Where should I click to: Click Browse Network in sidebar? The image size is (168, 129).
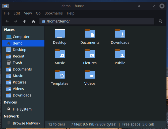click(x=23, y=123)
